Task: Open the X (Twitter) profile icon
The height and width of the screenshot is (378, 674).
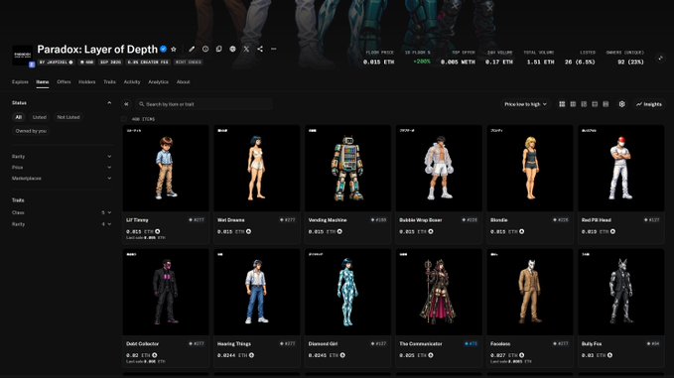Action: point(246,49)
